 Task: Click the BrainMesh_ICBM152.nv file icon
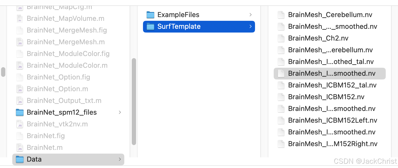coord(281,97)
